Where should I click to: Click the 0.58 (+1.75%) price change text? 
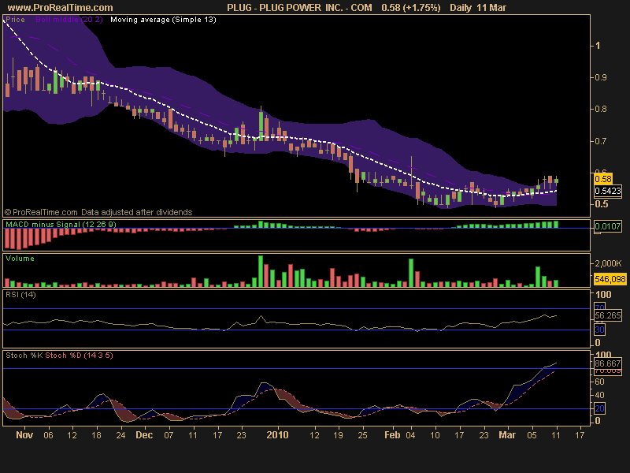click(410, 8)
